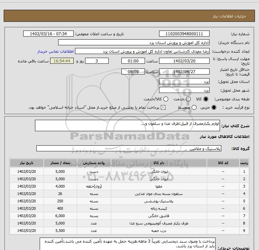This screenshot has width=259, height=250.
Task: Toggle the Islamic treasury bonds payment checkbox
Action: coord(163,107)
